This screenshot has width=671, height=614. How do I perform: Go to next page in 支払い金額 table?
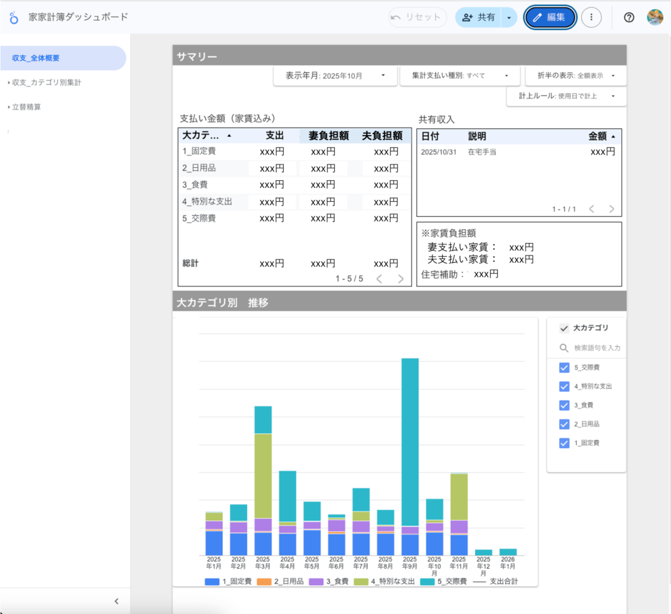(401, 278)
